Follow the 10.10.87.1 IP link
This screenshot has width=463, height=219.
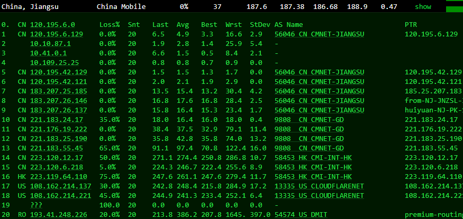pos(50,44)
